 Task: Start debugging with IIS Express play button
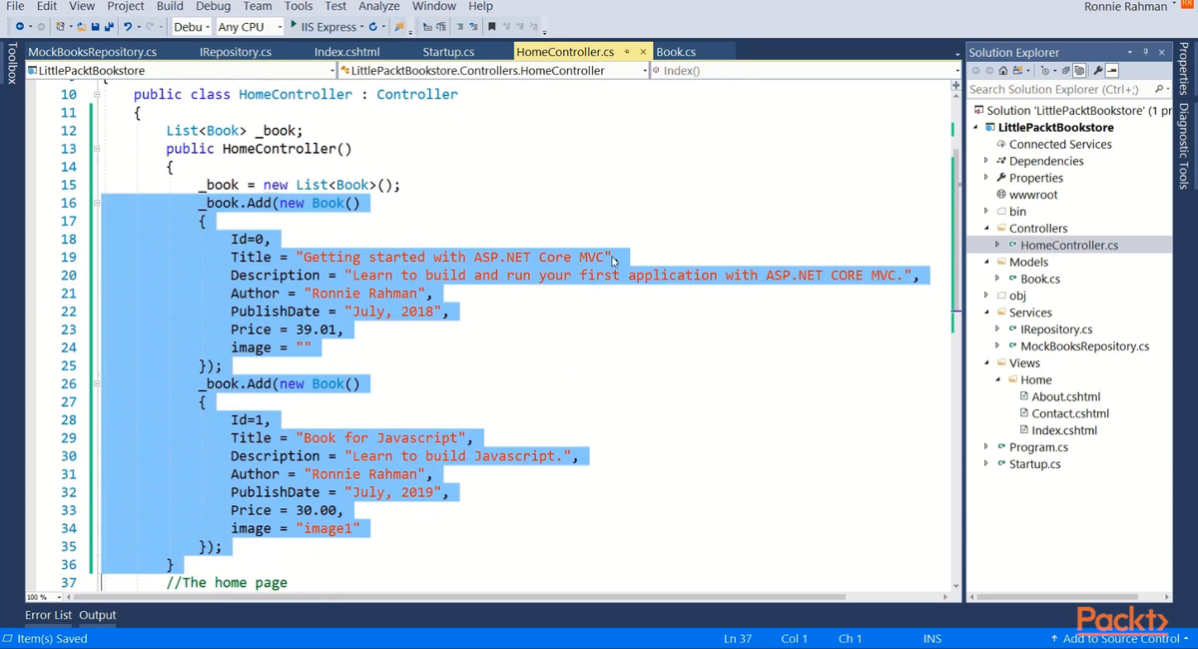(294, 25)
